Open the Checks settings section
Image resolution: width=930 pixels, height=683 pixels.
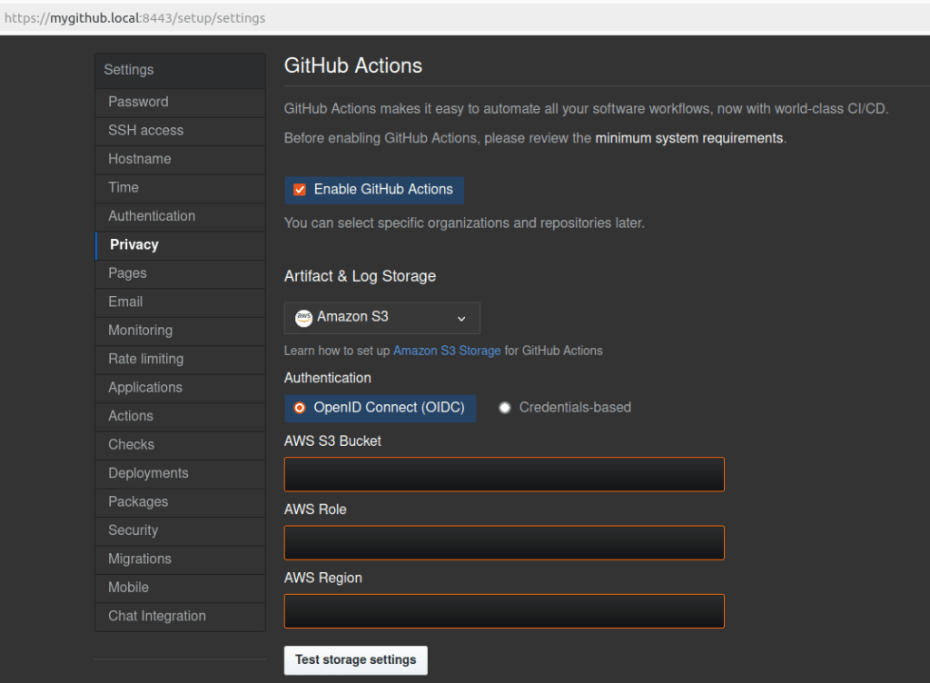181,445
